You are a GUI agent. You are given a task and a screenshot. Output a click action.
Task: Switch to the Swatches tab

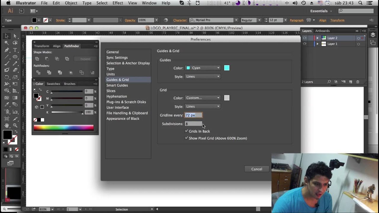[53, 84]
